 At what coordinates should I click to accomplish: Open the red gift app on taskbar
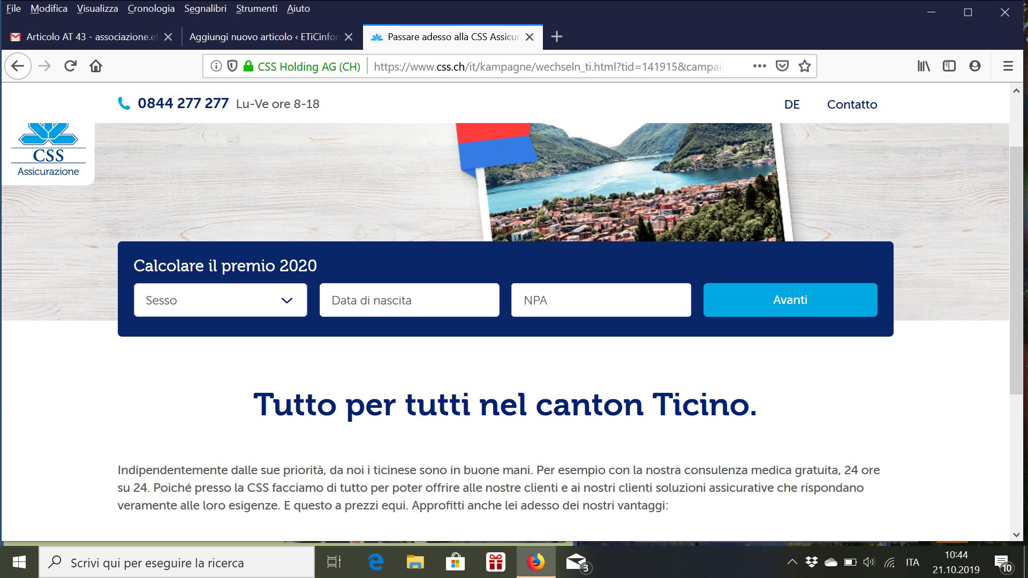pos(496,562)
